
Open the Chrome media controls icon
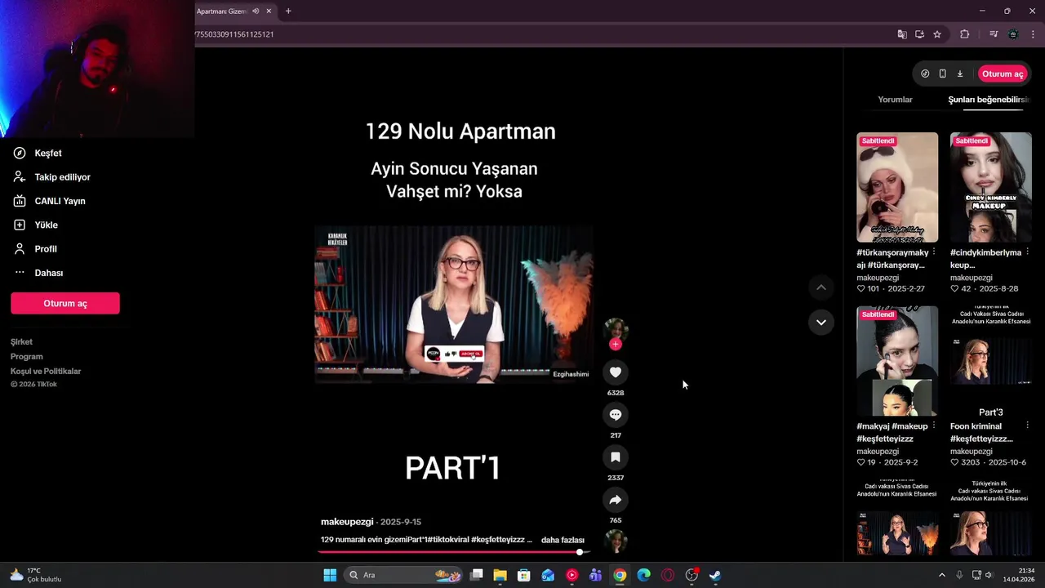[994, 34]
